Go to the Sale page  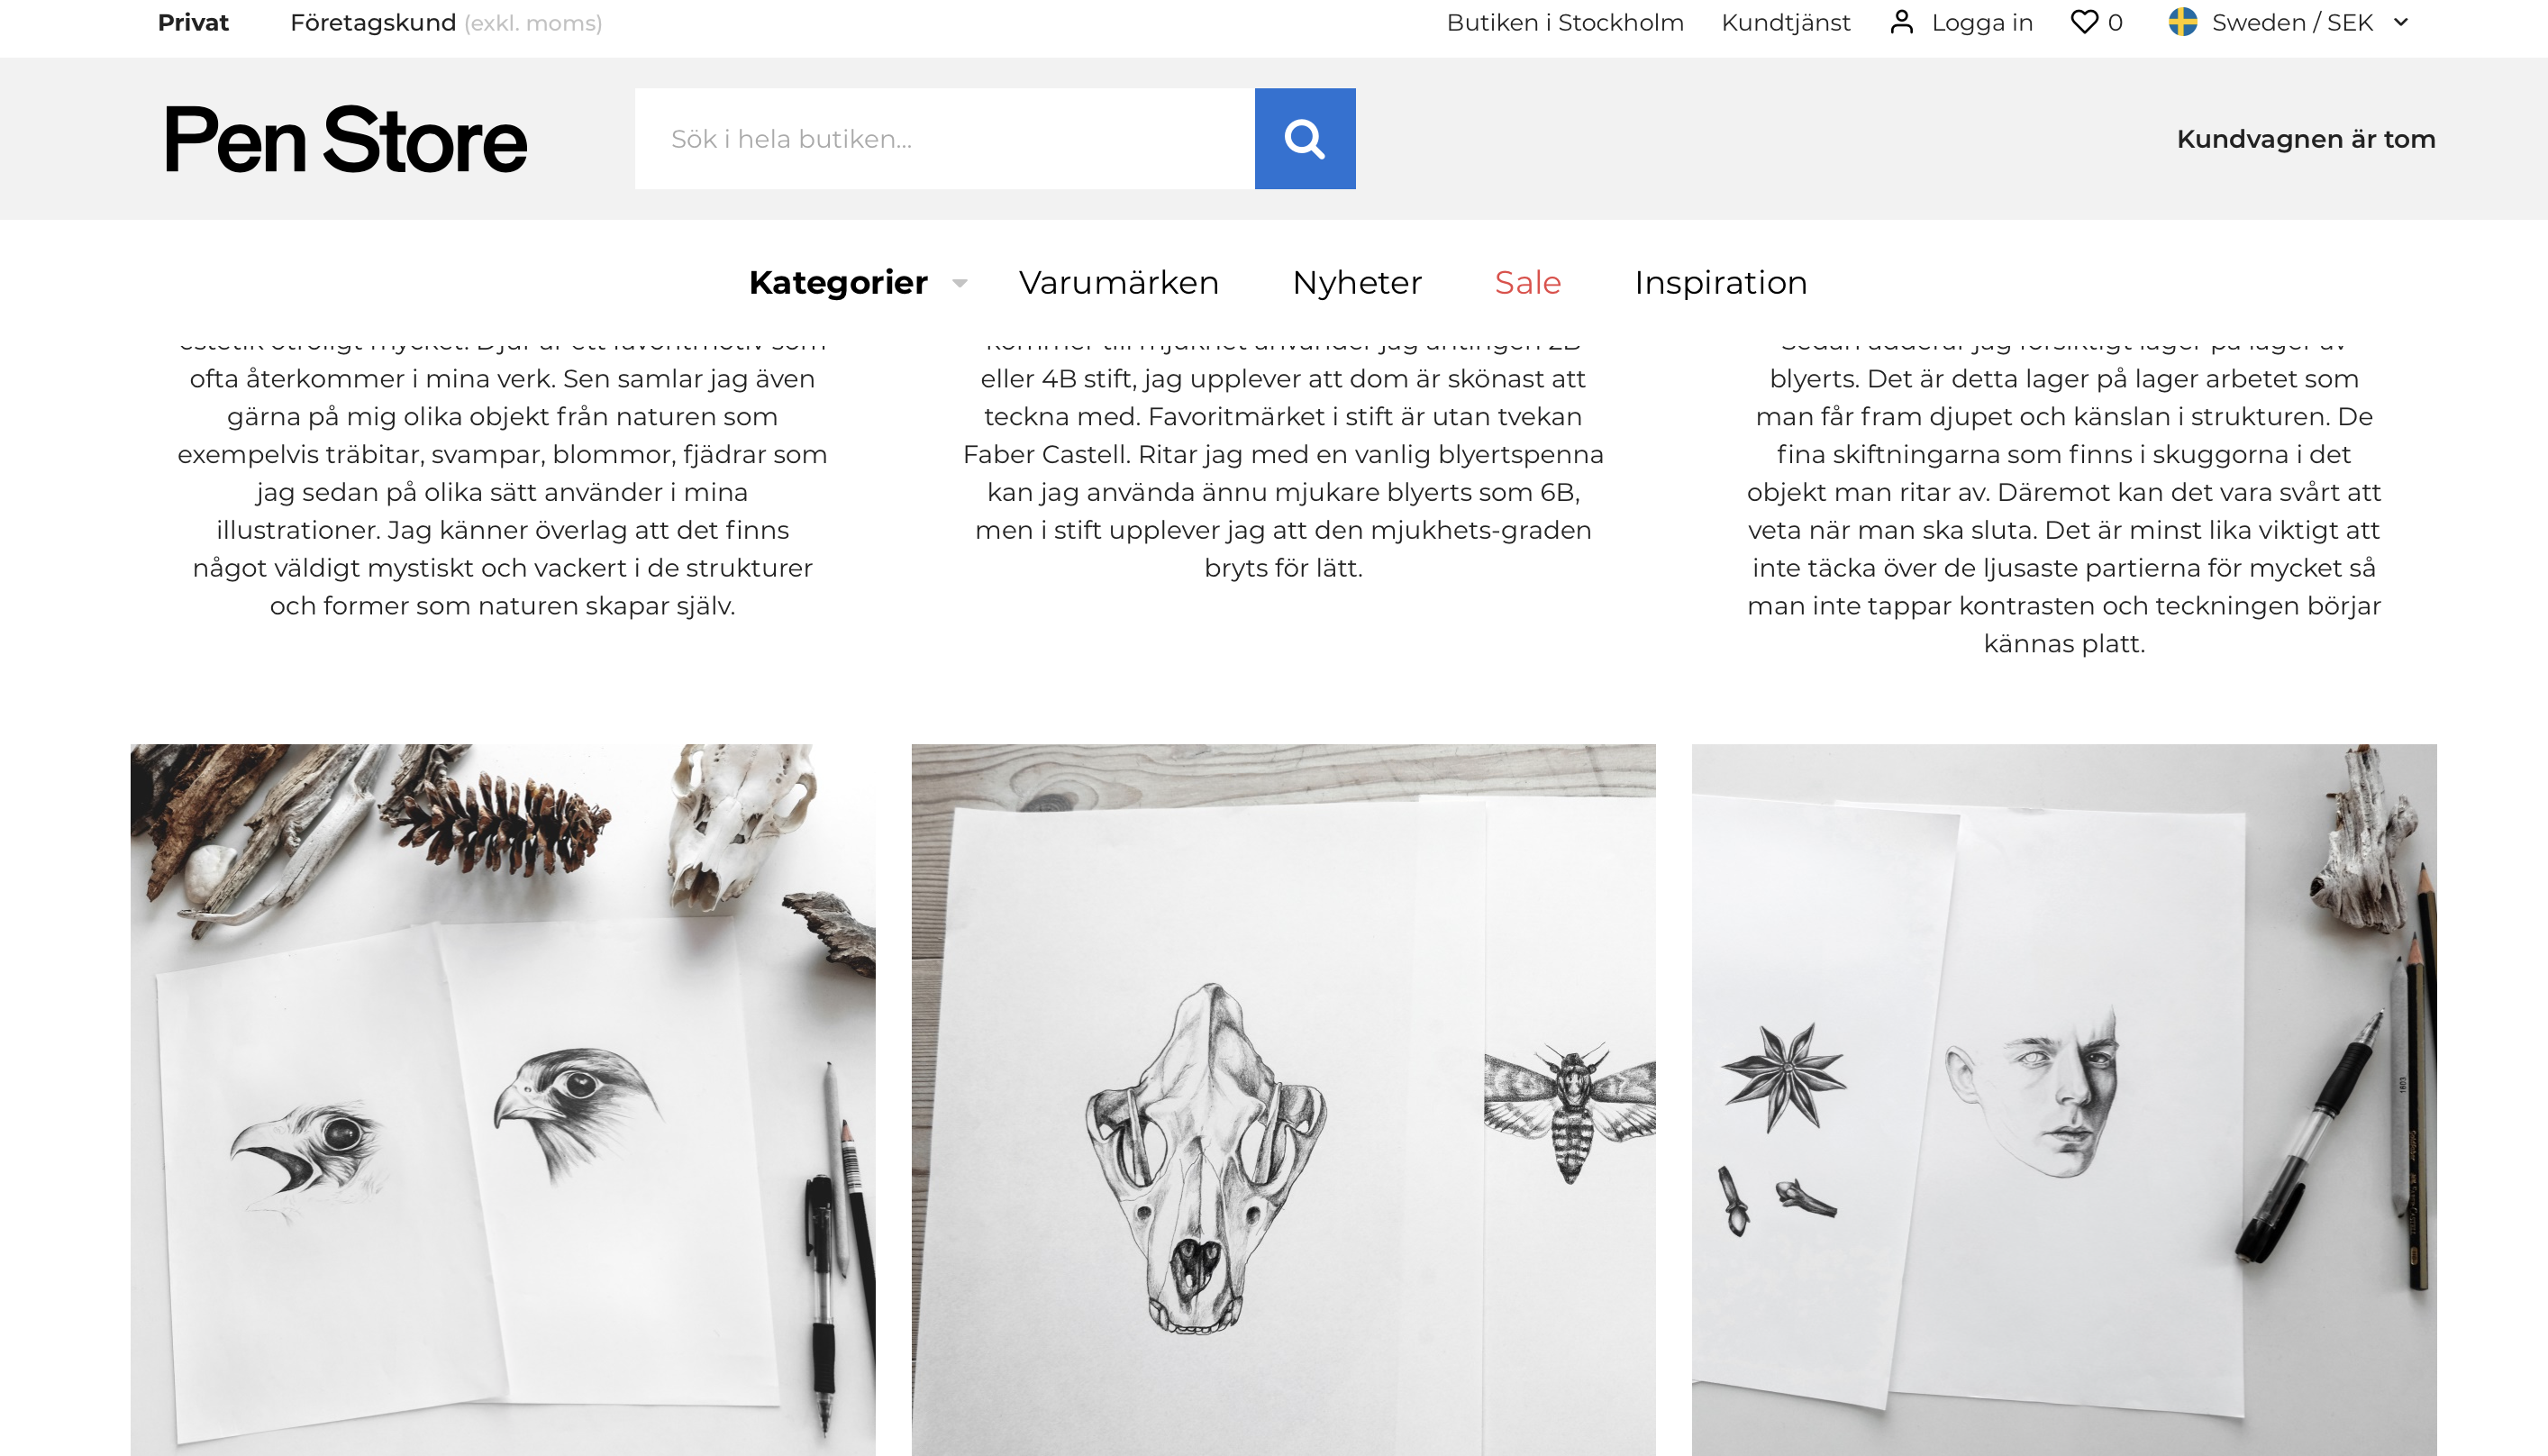tap(1528, 283)
